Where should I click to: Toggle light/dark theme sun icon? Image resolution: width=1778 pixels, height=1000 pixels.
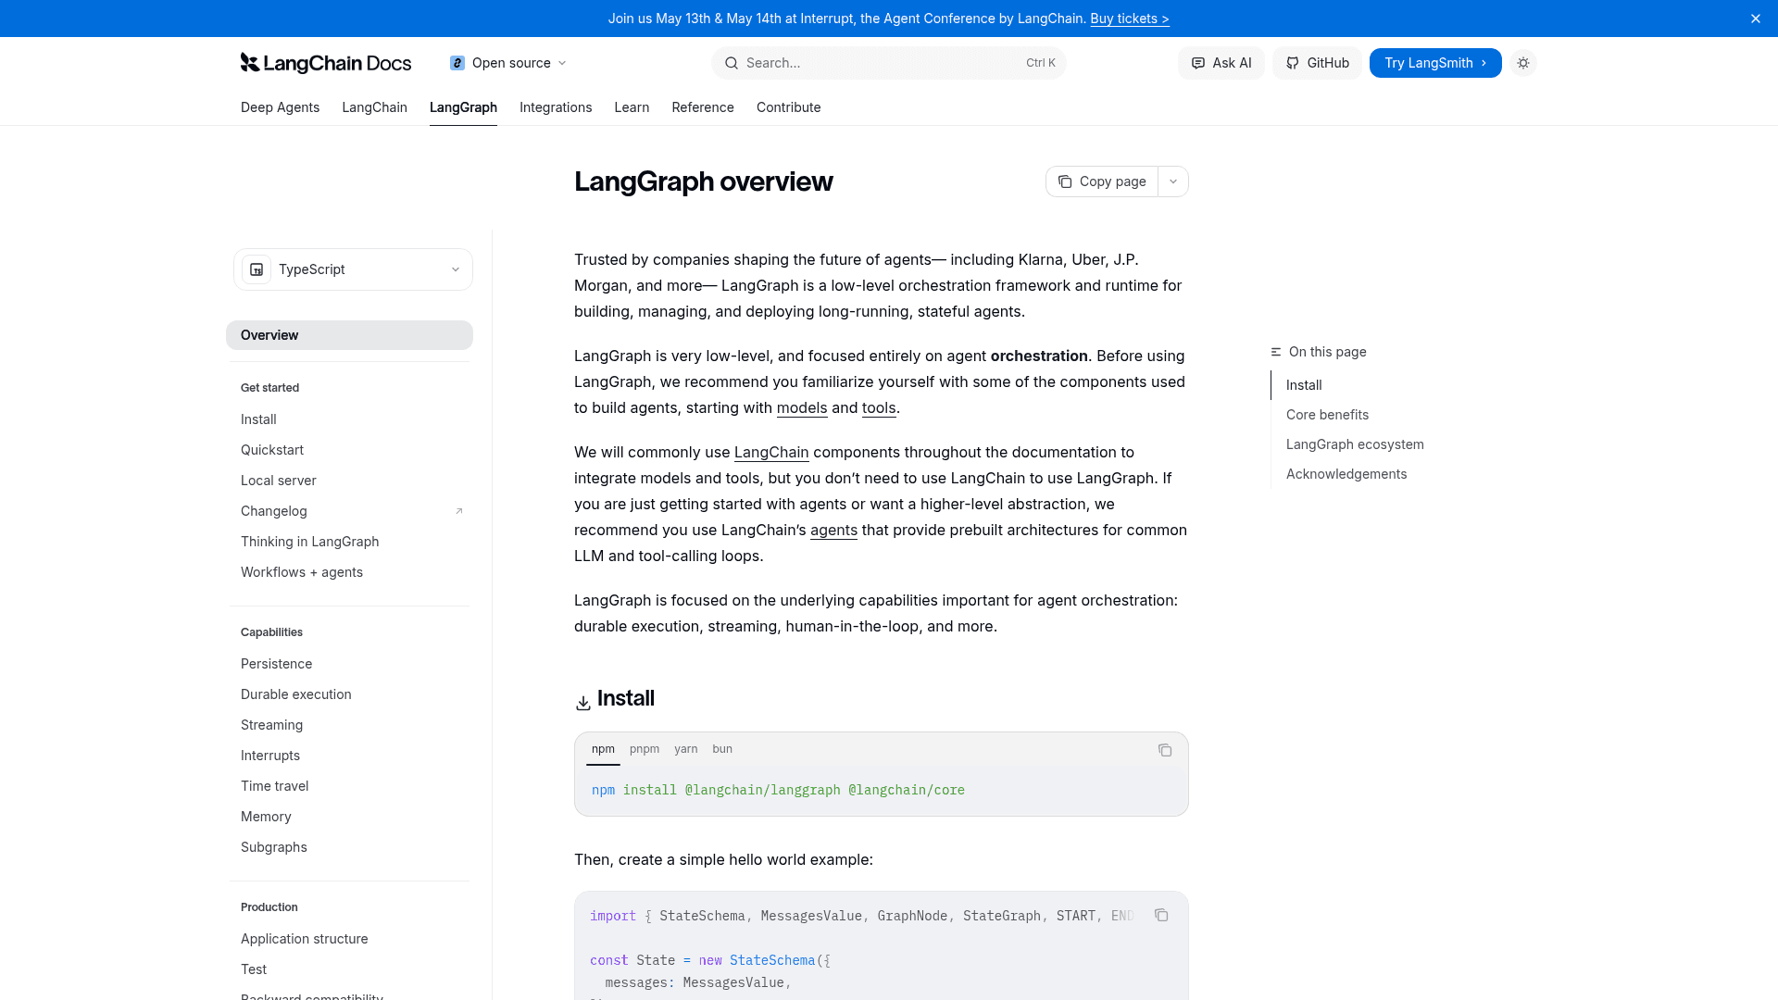point(1523,63)
